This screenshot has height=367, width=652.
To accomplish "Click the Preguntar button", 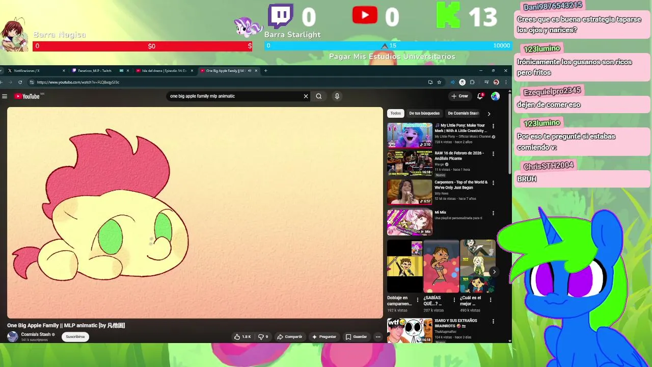I will click(324, 337).
